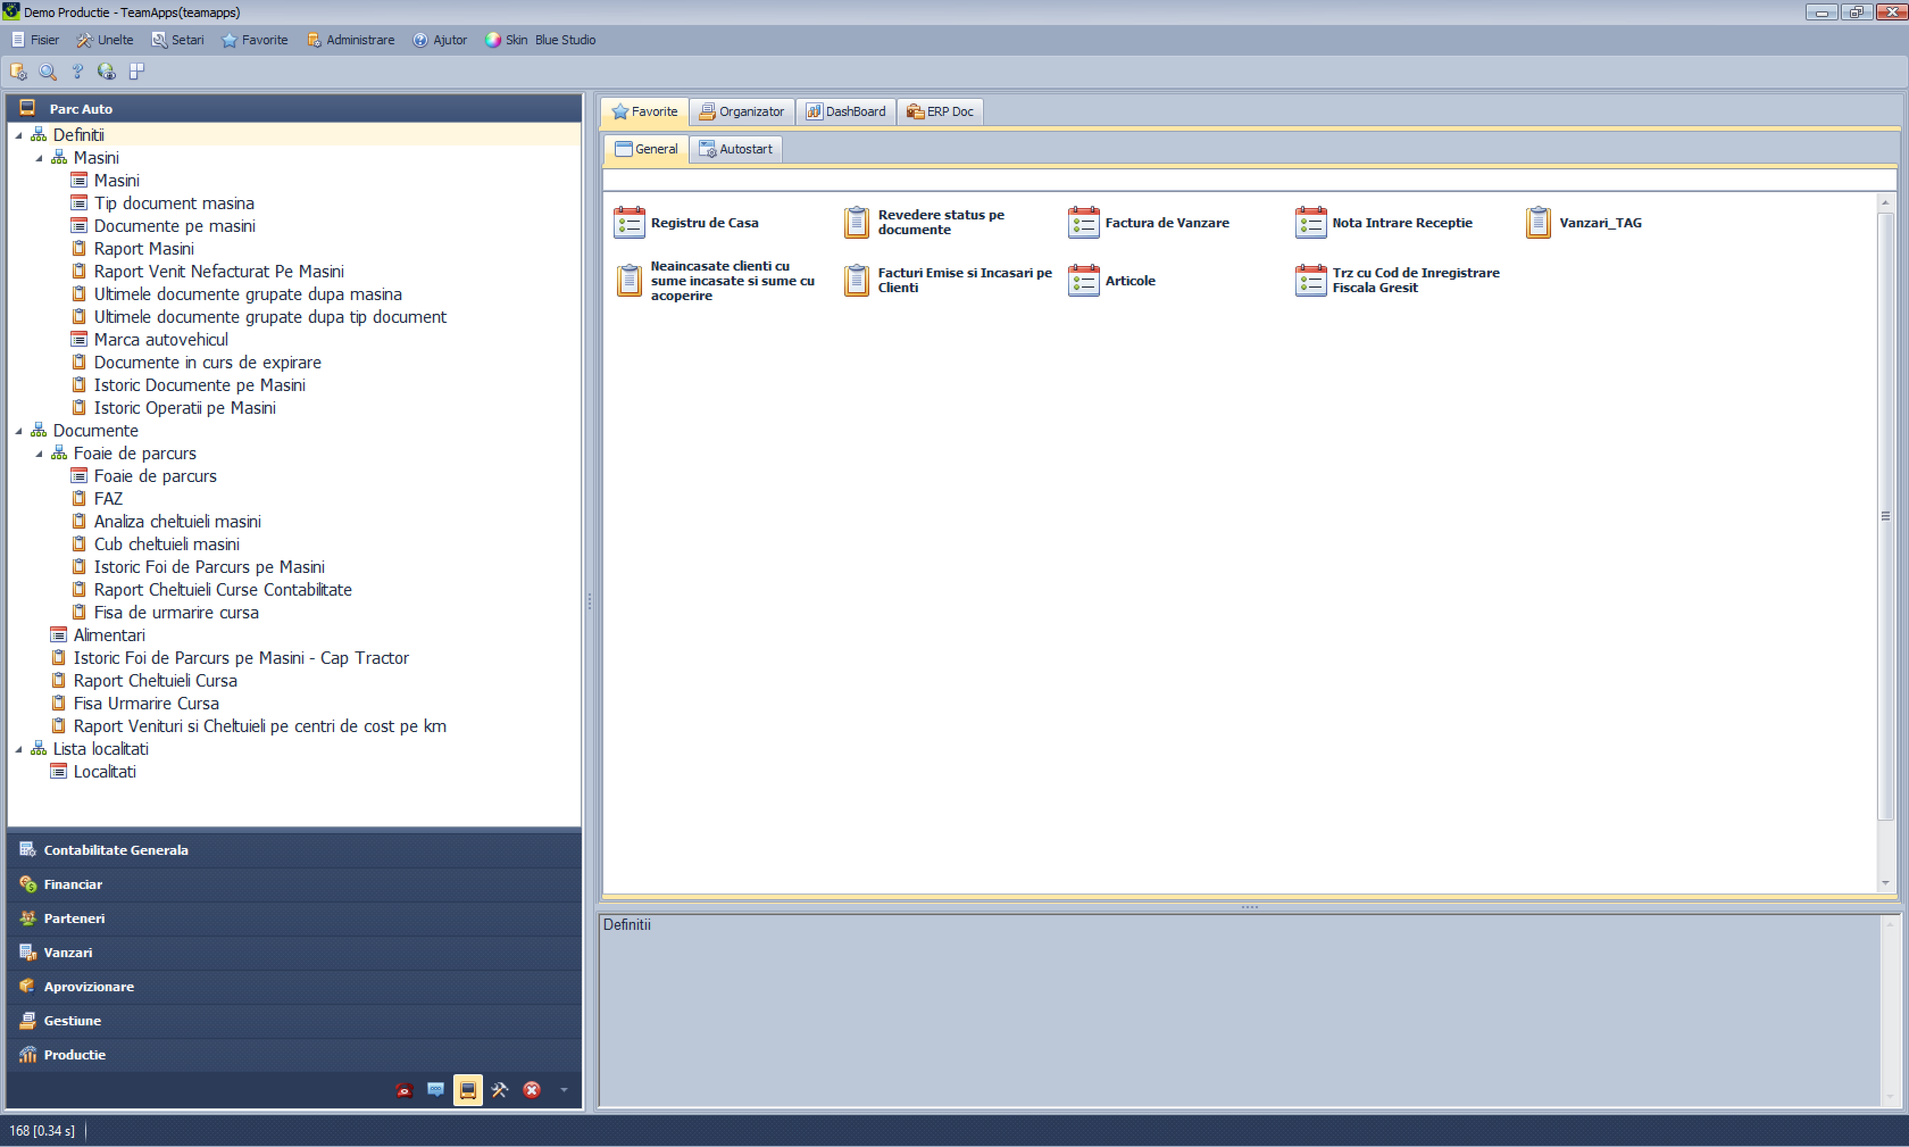Open the Contabilitate Generala module
The width and height of the screenshot is (1909, 1147).
tap(116, 849)
